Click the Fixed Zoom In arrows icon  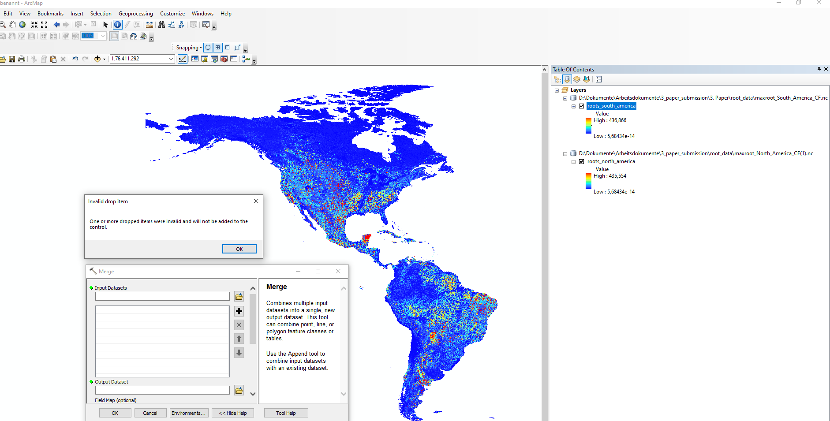[34, 25]
